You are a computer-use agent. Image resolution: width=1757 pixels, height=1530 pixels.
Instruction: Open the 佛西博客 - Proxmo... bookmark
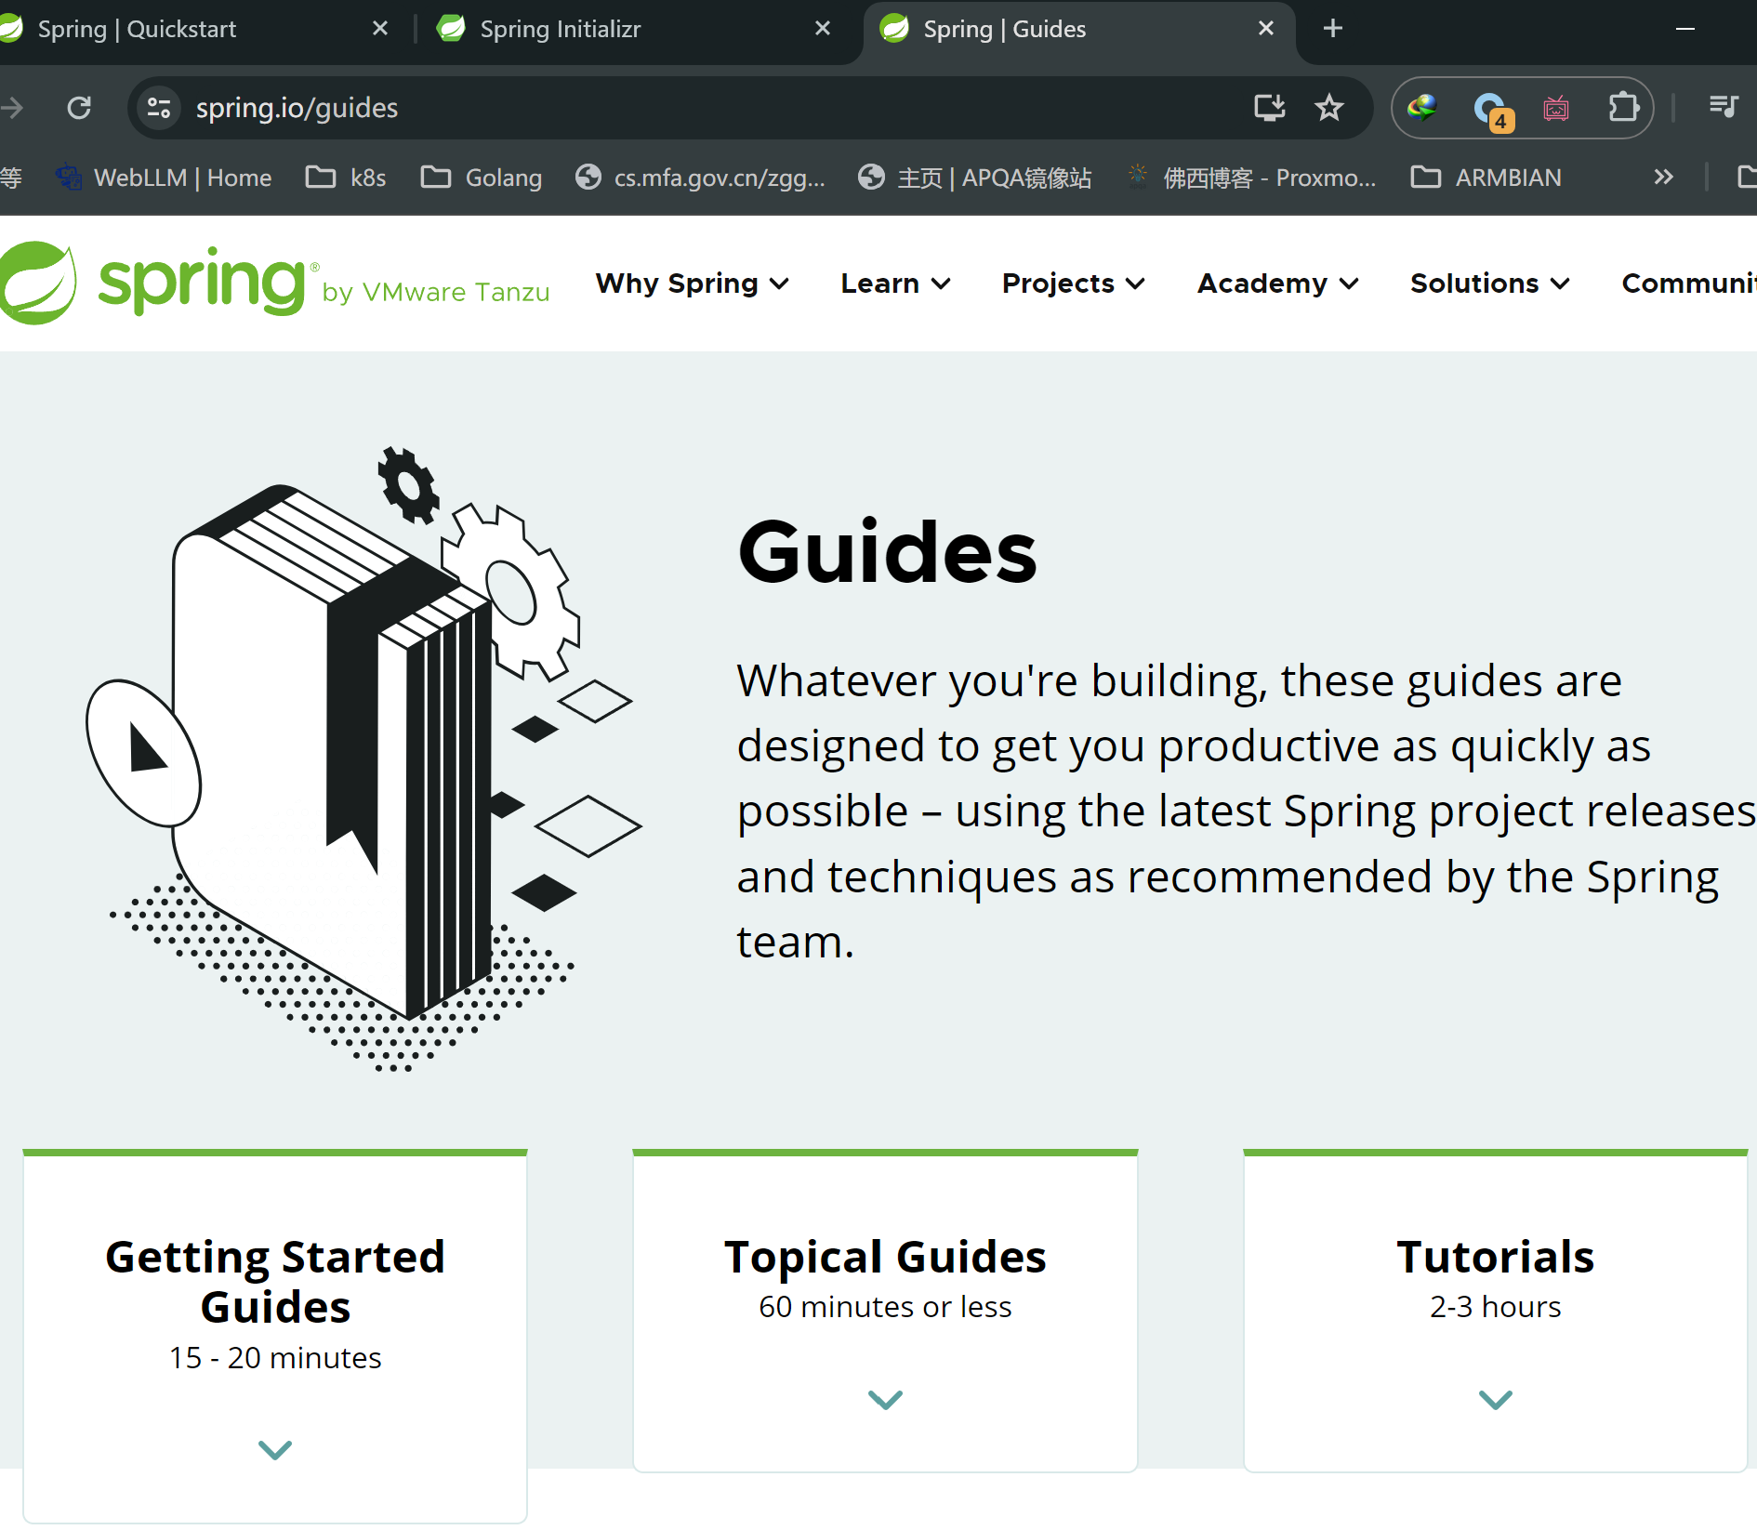(1250, 177)
